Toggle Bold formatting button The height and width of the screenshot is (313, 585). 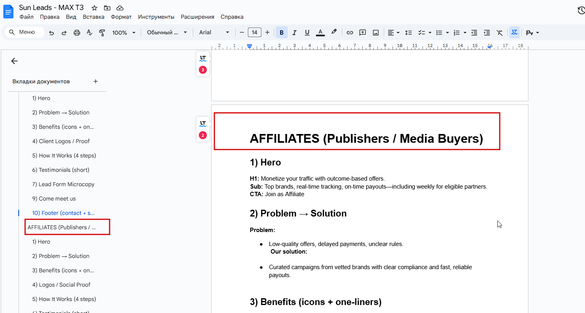click(282, 33)
